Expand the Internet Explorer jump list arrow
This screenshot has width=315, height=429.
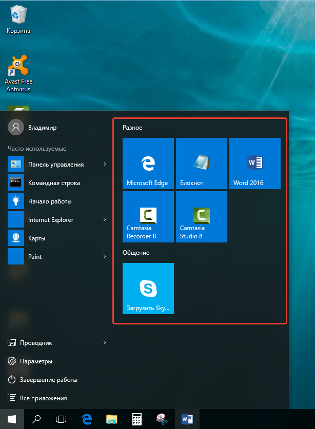click(x=105, y=219)
